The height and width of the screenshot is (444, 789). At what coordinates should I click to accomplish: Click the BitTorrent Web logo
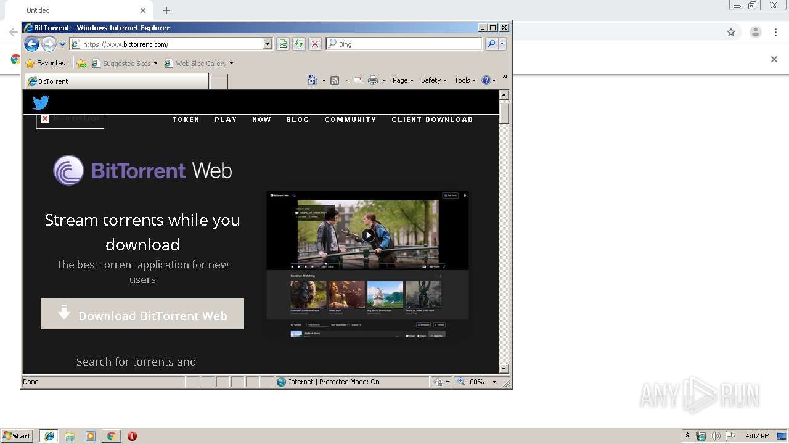142,170
